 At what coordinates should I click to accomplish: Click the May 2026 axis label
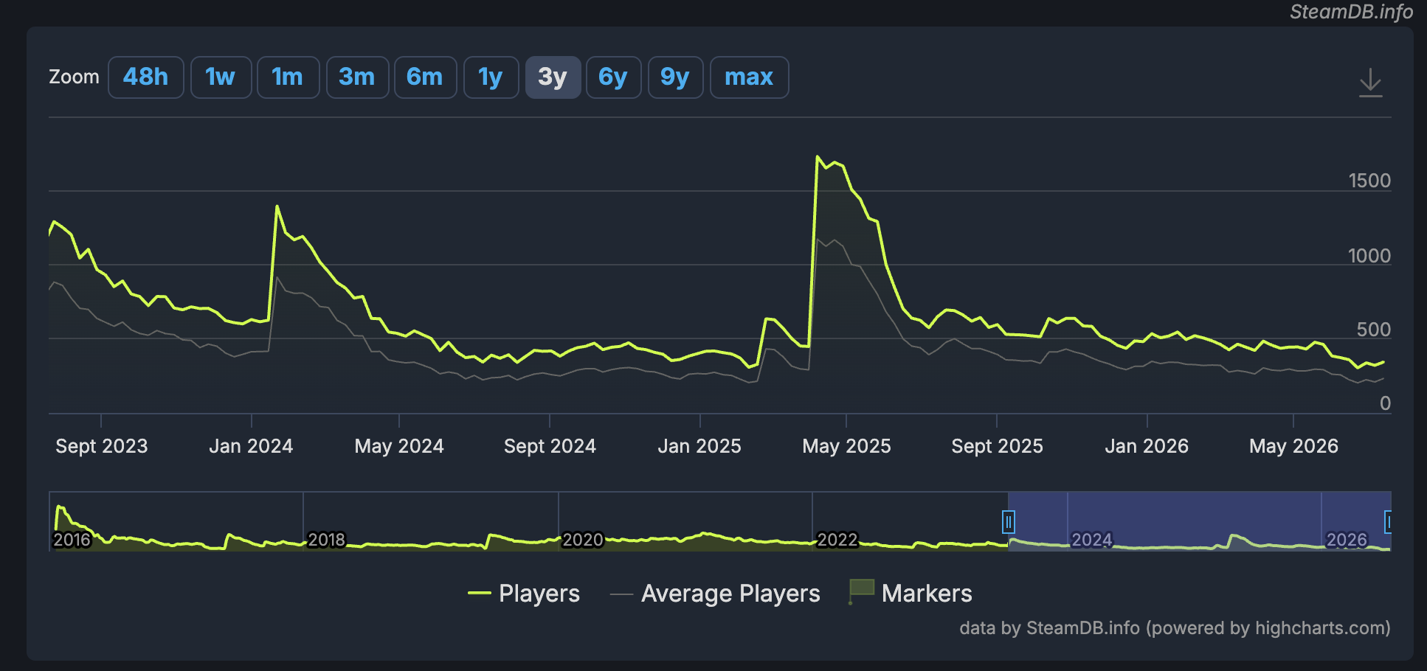pyautogui.click(x=1293, y=446)
